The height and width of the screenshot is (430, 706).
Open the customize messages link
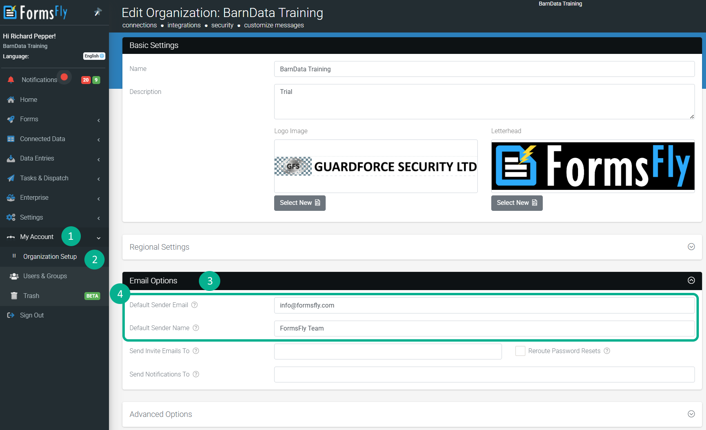274,25
